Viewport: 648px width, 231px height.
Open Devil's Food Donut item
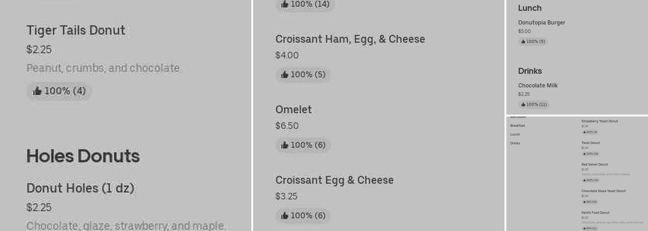(x=595, y=213)
